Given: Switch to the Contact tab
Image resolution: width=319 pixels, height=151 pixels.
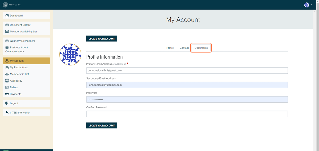Looking at the screenshot, I should 184,48.
